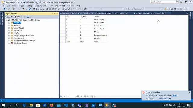The width and height of the screenshot is (193, 108).
Task: Go to previous record in navigator
Action: tap(65, 96)
